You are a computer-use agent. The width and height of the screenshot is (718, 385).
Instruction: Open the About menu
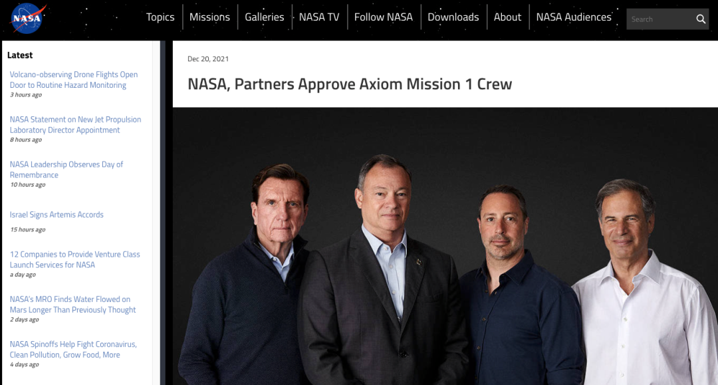pos(507,17)
